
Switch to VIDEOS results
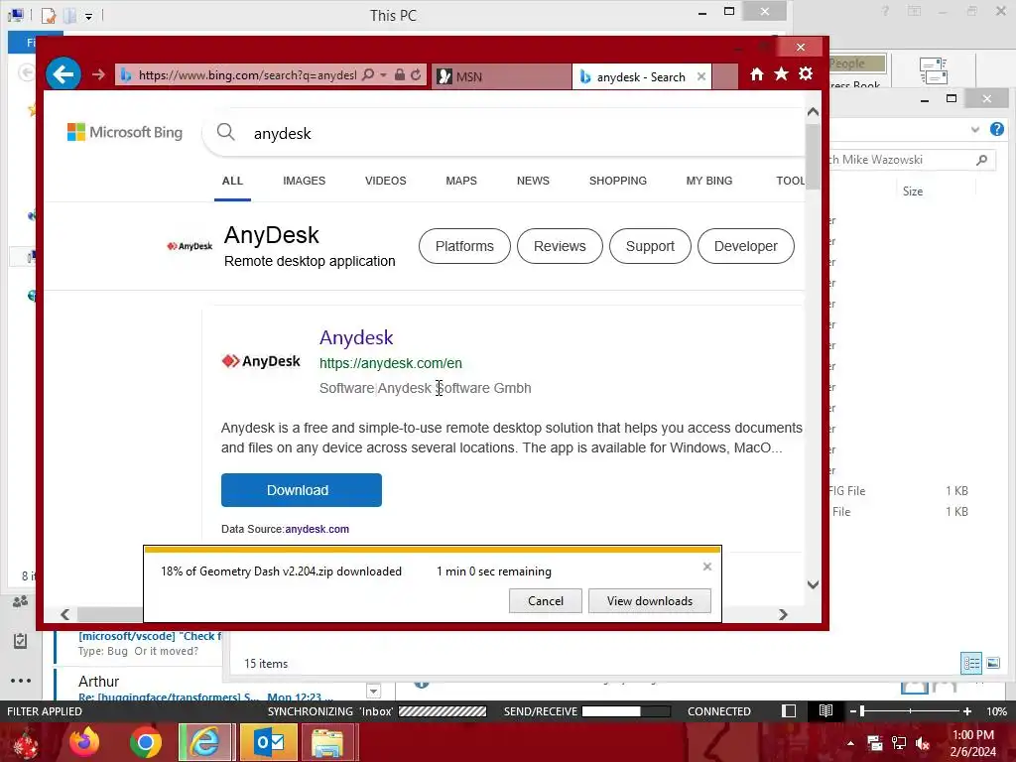386,181
